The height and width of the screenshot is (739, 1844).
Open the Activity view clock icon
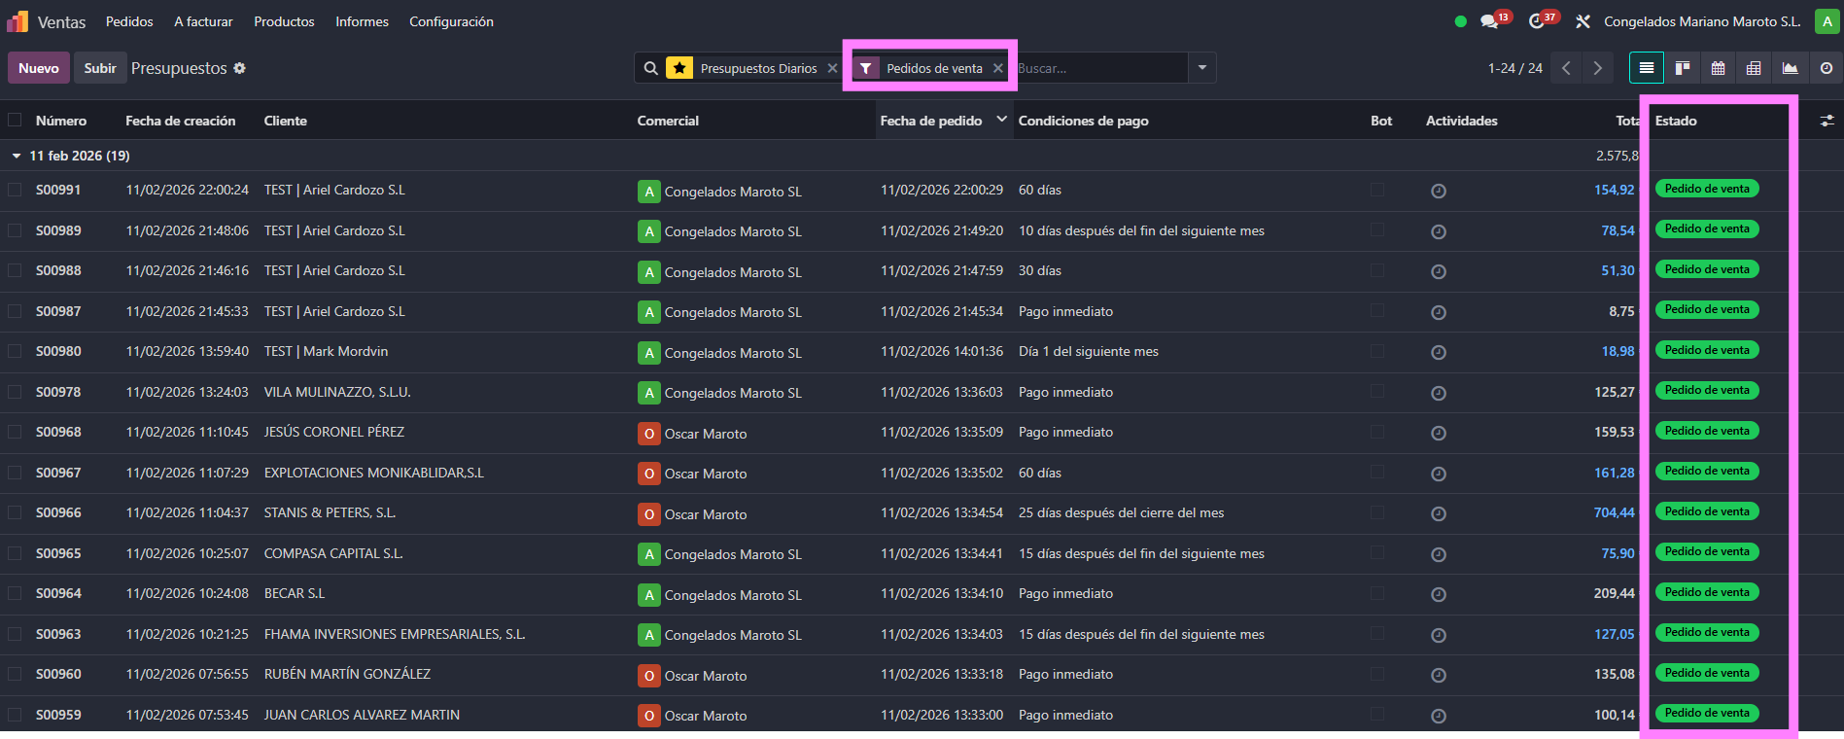pos(1826,68)
